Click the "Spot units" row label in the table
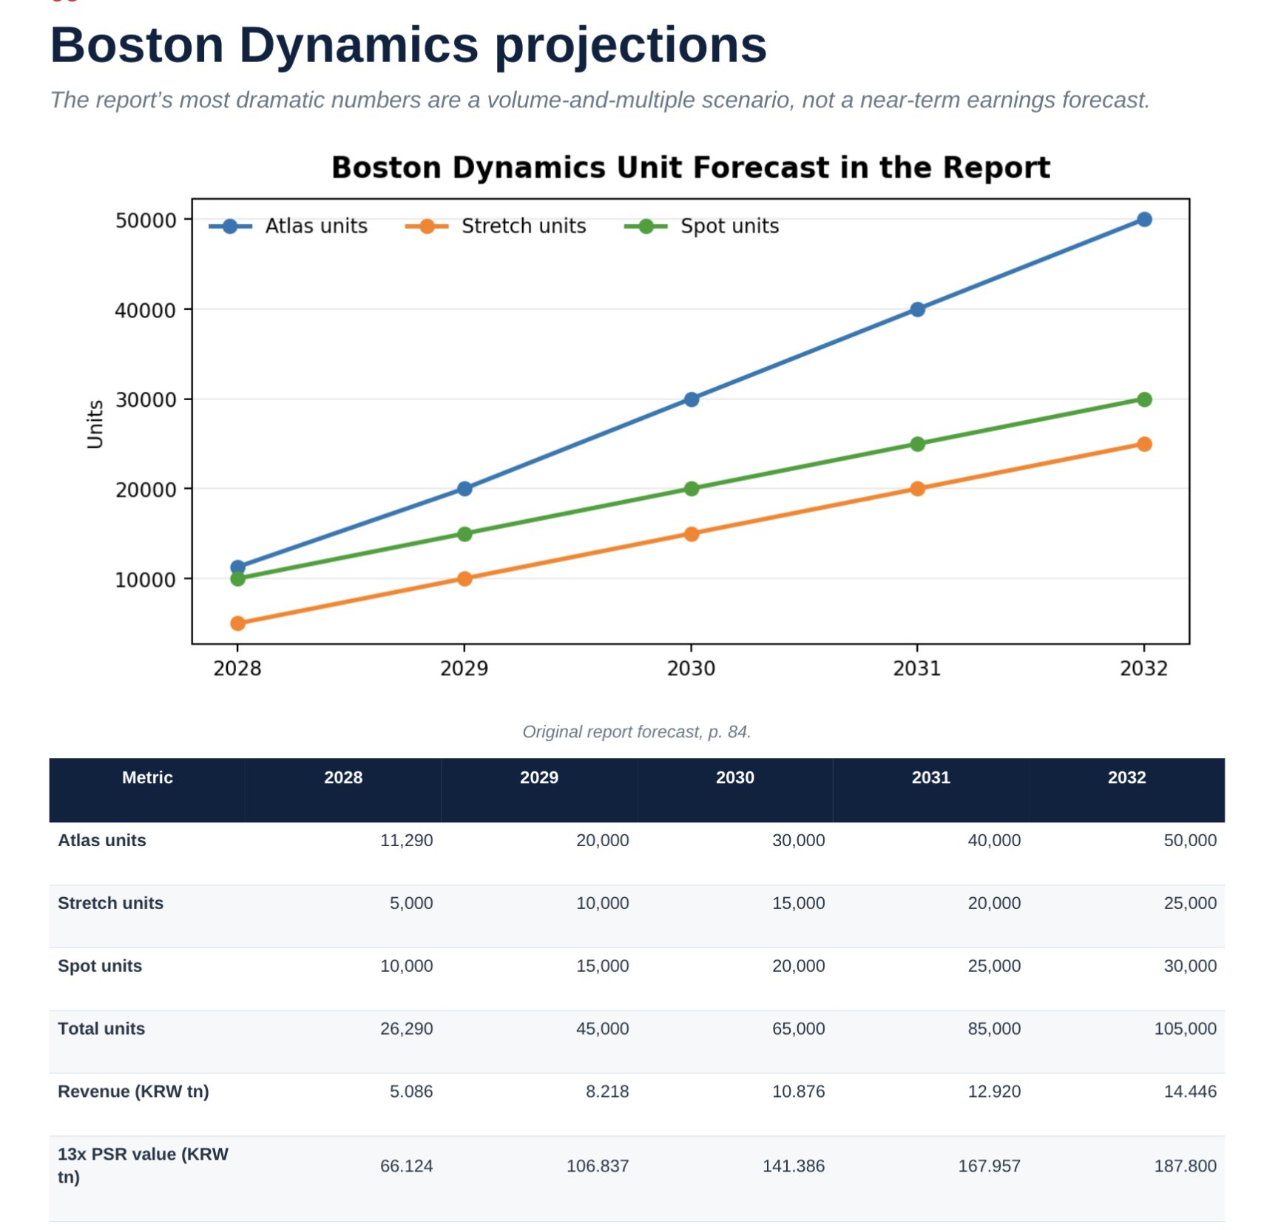This screenshot has height=1230, width=1264. [x=100, y=966]
